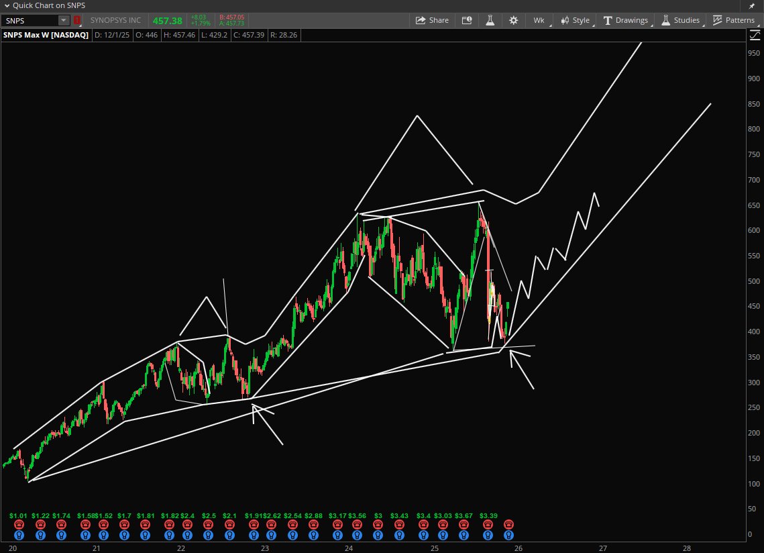Image resolution: width=764 pixels, height=553 pixels.
Task: Click the 100 price axis label
Action: pyautogui.click(x=754, y=484)
